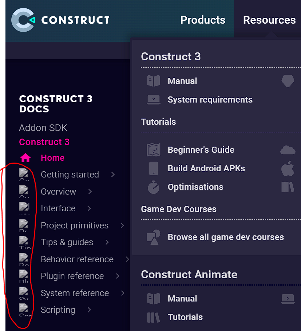This screenshot has height=331, width=301.
Task: Click the Construct logo icon
Action: [x=23, y=20]
